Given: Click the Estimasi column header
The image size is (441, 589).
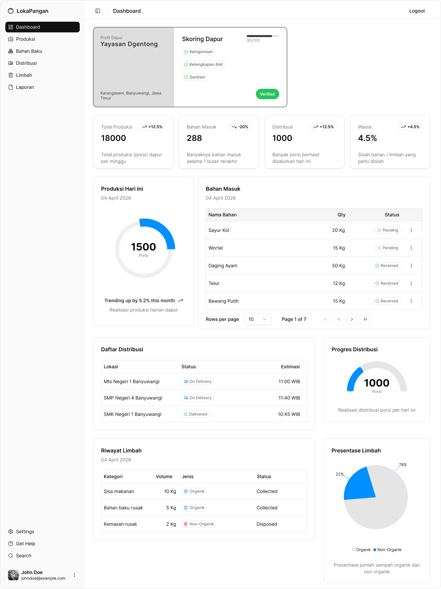Looking at the screenshot, I should coord(290,367).
